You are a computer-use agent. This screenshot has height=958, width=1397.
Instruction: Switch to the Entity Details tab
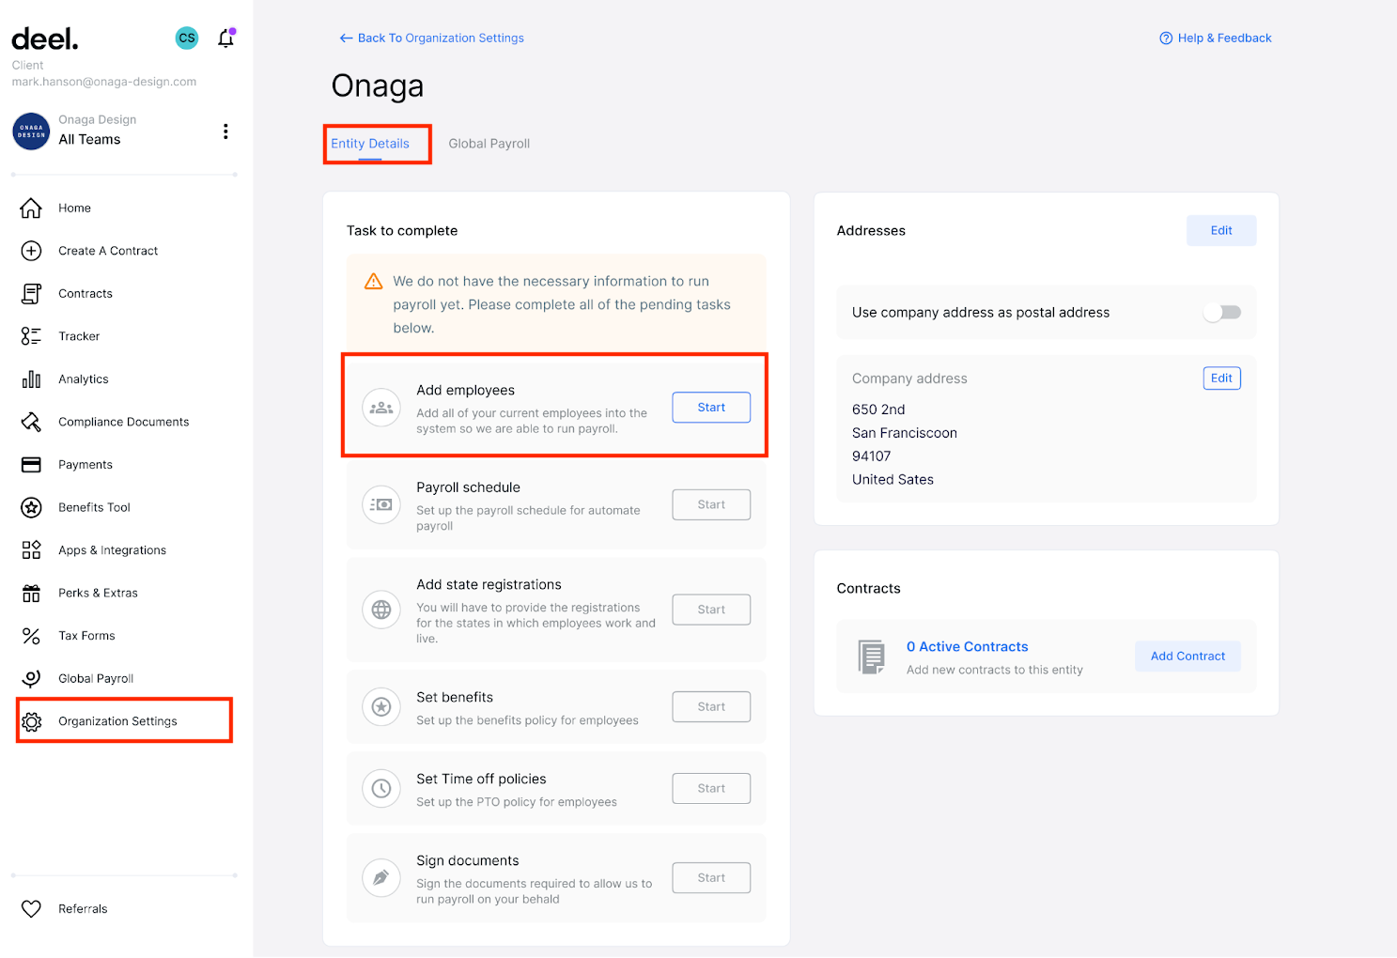(370, 144)
